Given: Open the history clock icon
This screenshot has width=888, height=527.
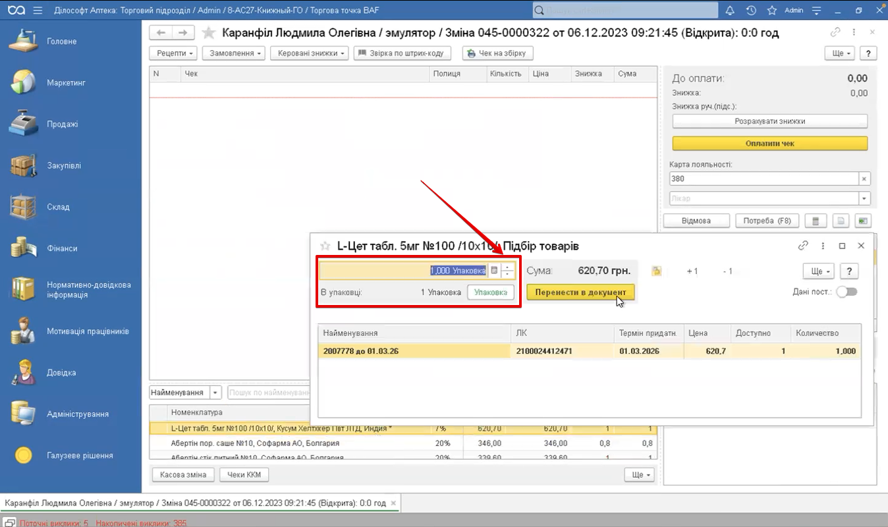Looking at the screenshot, I should [x=751, y=11].
